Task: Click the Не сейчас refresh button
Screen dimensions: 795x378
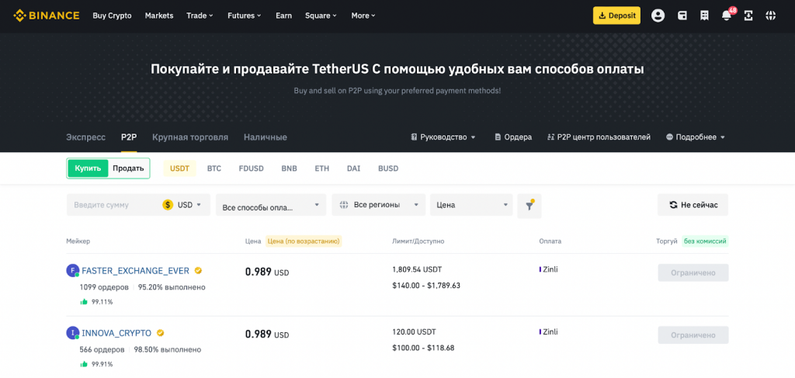Action: pyautogui.click(x=693, y=205)
